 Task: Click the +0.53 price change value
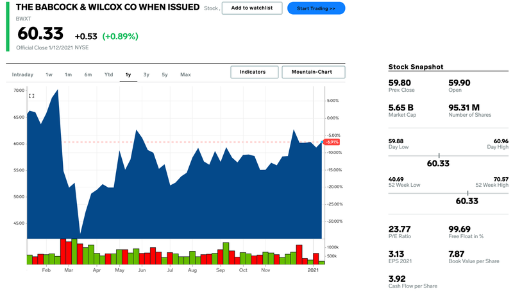click(x=86, y=37)
